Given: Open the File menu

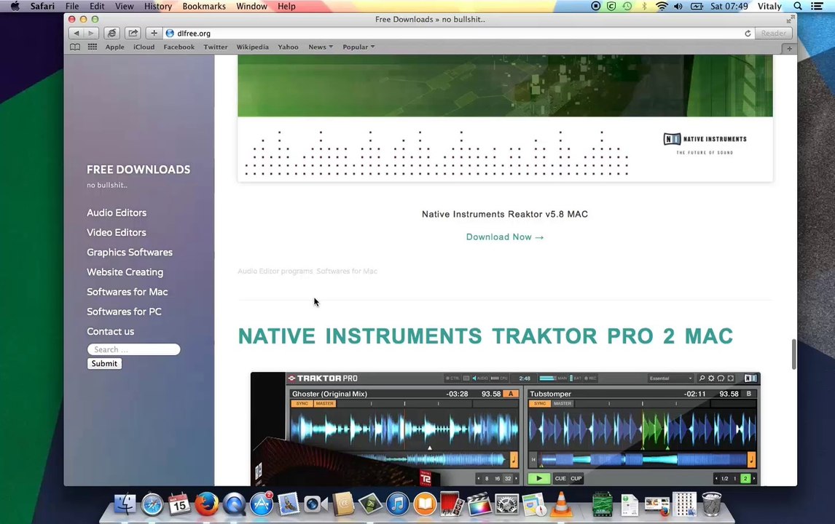Looking at the screenshot, I should coord(72,6).
